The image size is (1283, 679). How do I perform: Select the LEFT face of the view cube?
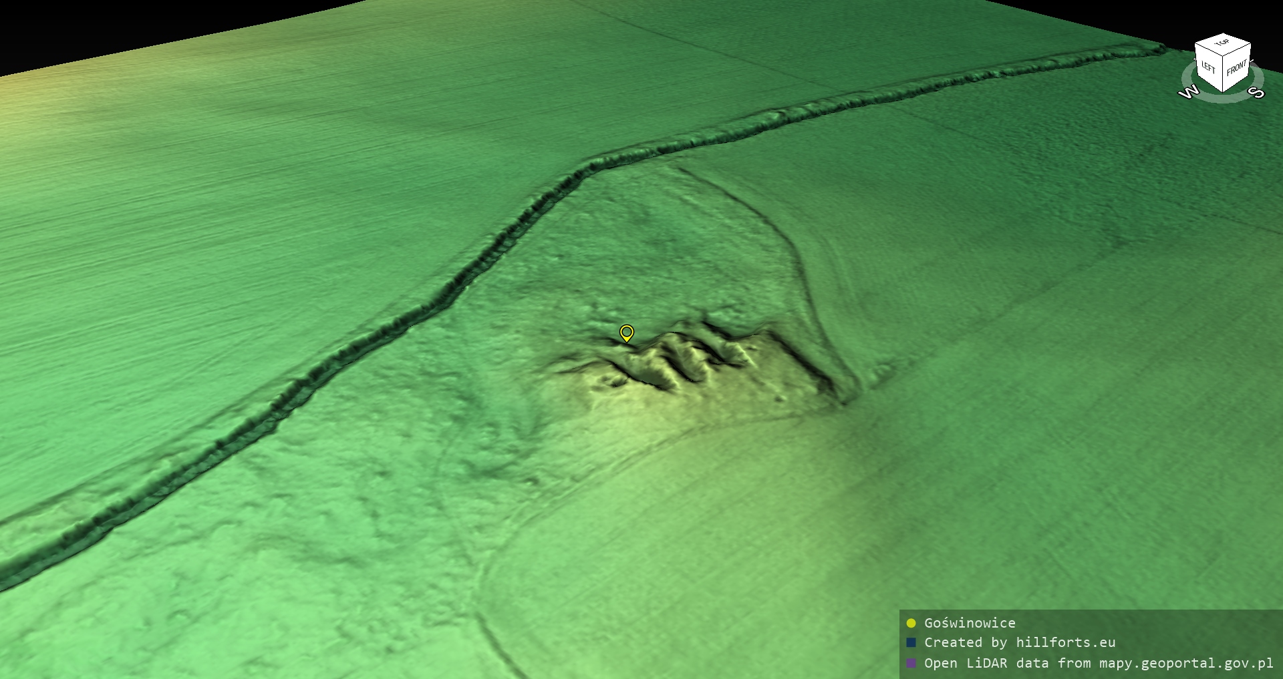click(1209, 67)
